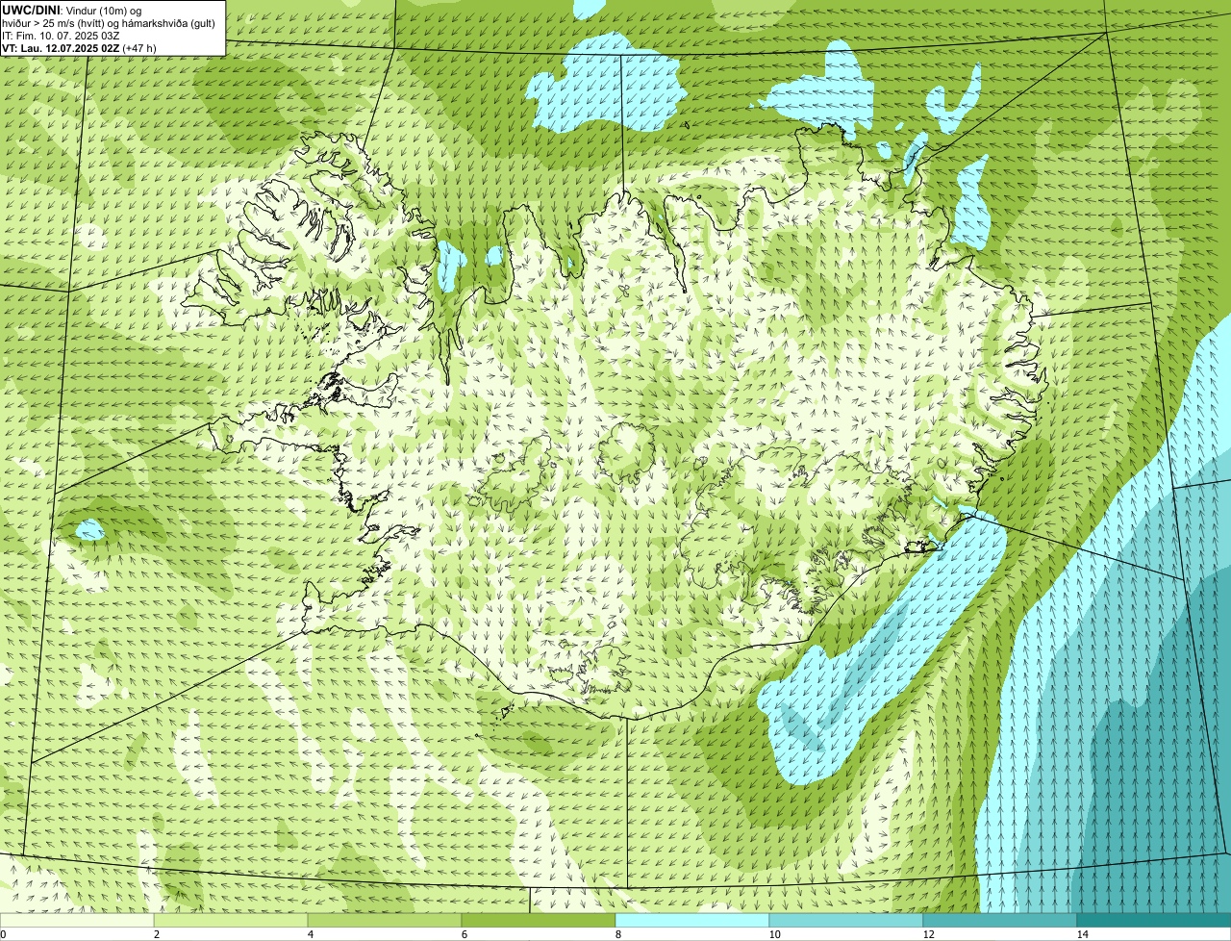Click the 0–2 m/s palest color bar segment
Viewport: 1231px width, 941px height.
(x=77, y=920)
